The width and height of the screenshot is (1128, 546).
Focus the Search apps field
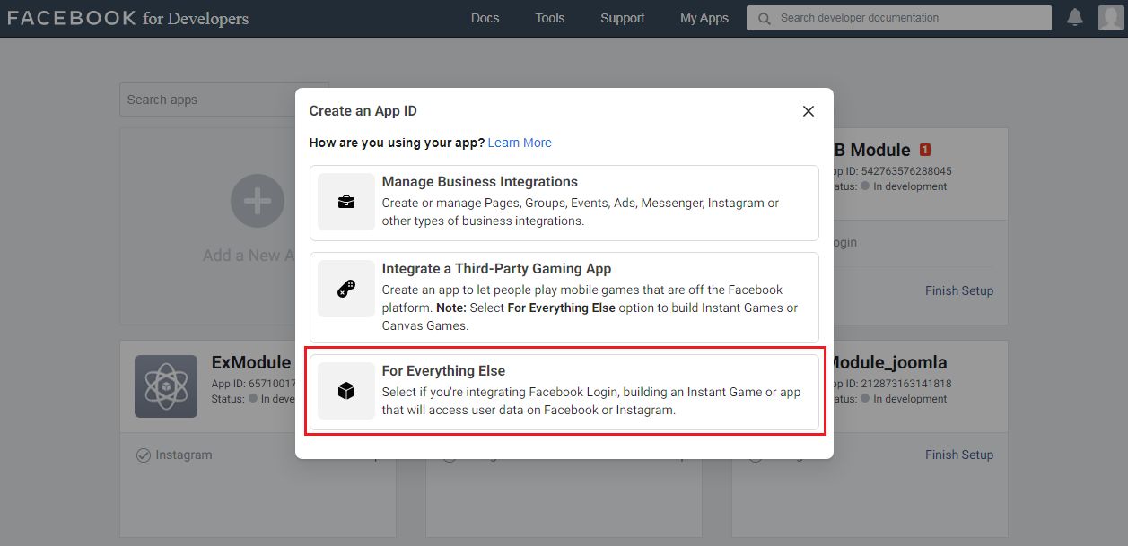(208, 100)
